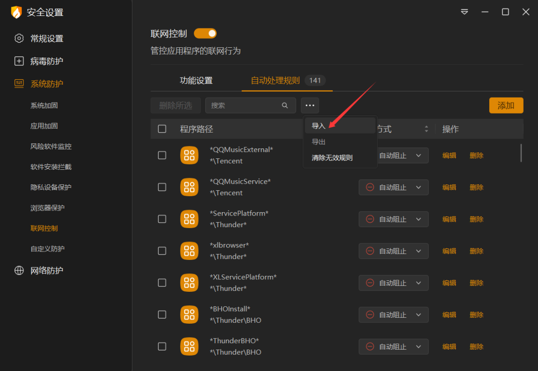The image size is (538, 371).
Task: Choose 清除无效规则 from the popup menu
Action: click(x=340, y=158)
